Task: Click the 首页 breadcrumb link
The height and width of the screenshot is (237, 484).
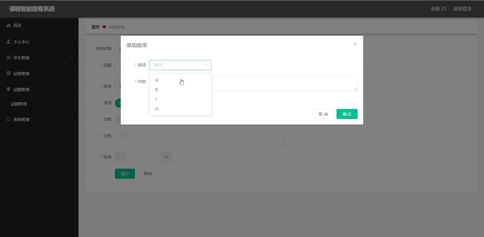Action: coord(95,27)
